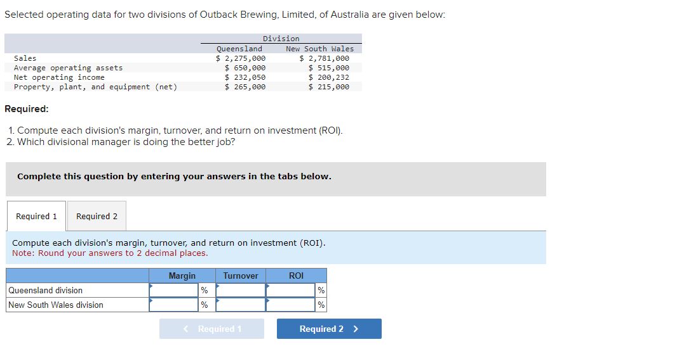Click average operating assets $ 515,000

click(329, 68)
